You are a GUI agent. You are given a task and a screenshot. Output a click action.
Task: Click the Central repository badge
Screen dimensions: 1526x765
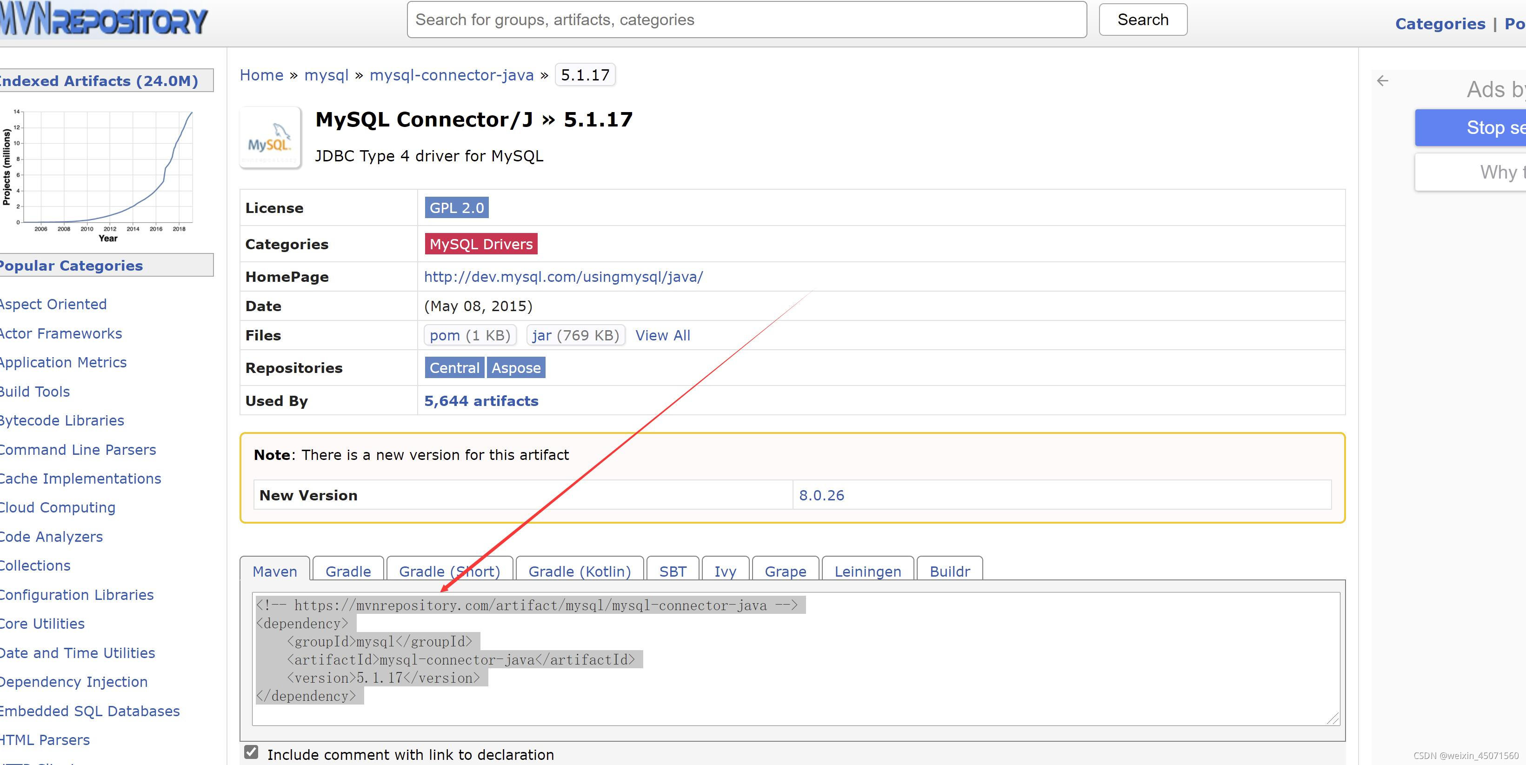click(454, 368)
